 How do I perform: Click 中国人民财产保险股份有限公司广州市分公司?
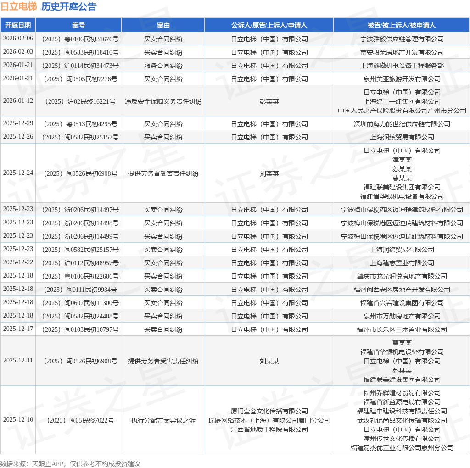[402, 111]
